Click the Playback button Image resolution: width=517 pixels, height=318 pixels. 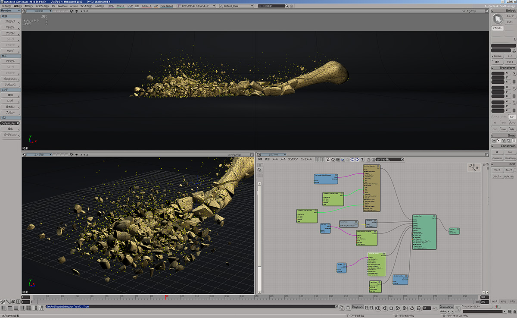(358, 307)
